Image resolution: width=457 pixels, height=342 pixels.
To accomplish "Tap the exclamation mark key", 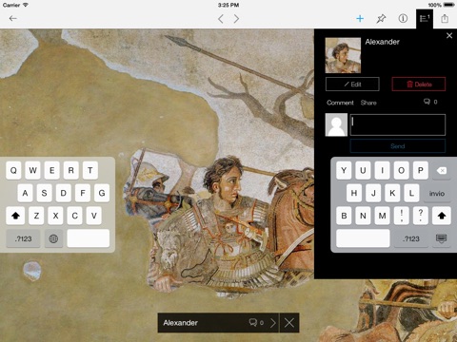I will click(x=402, y=216).
